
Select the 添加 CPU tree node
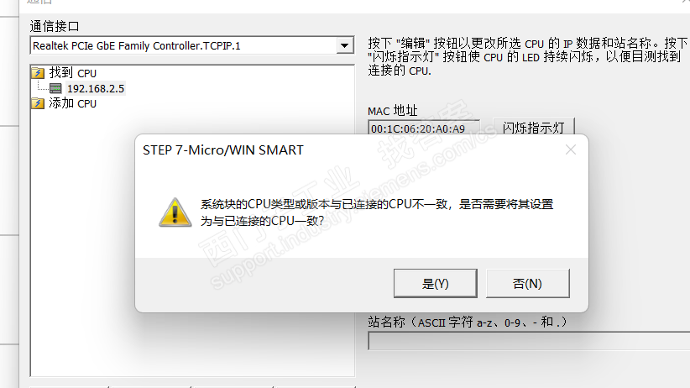pyautogui.click(x=72, y=103)
